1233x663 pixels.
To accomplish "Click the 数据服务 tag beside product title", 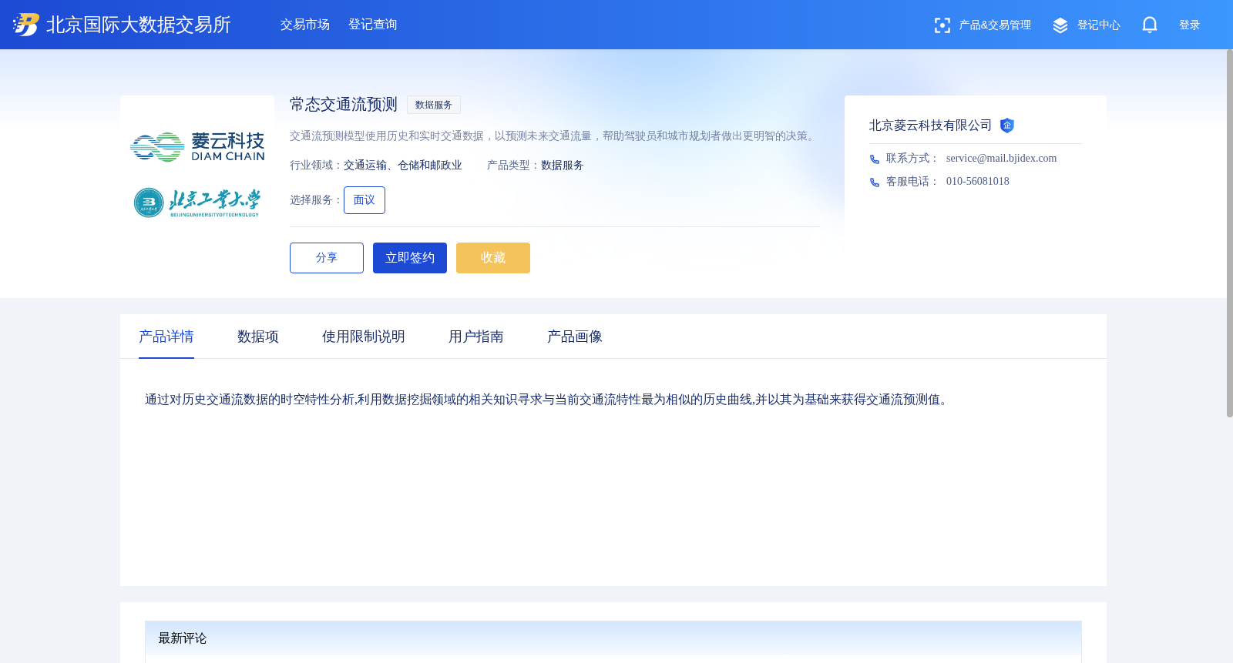I will 434,105.
